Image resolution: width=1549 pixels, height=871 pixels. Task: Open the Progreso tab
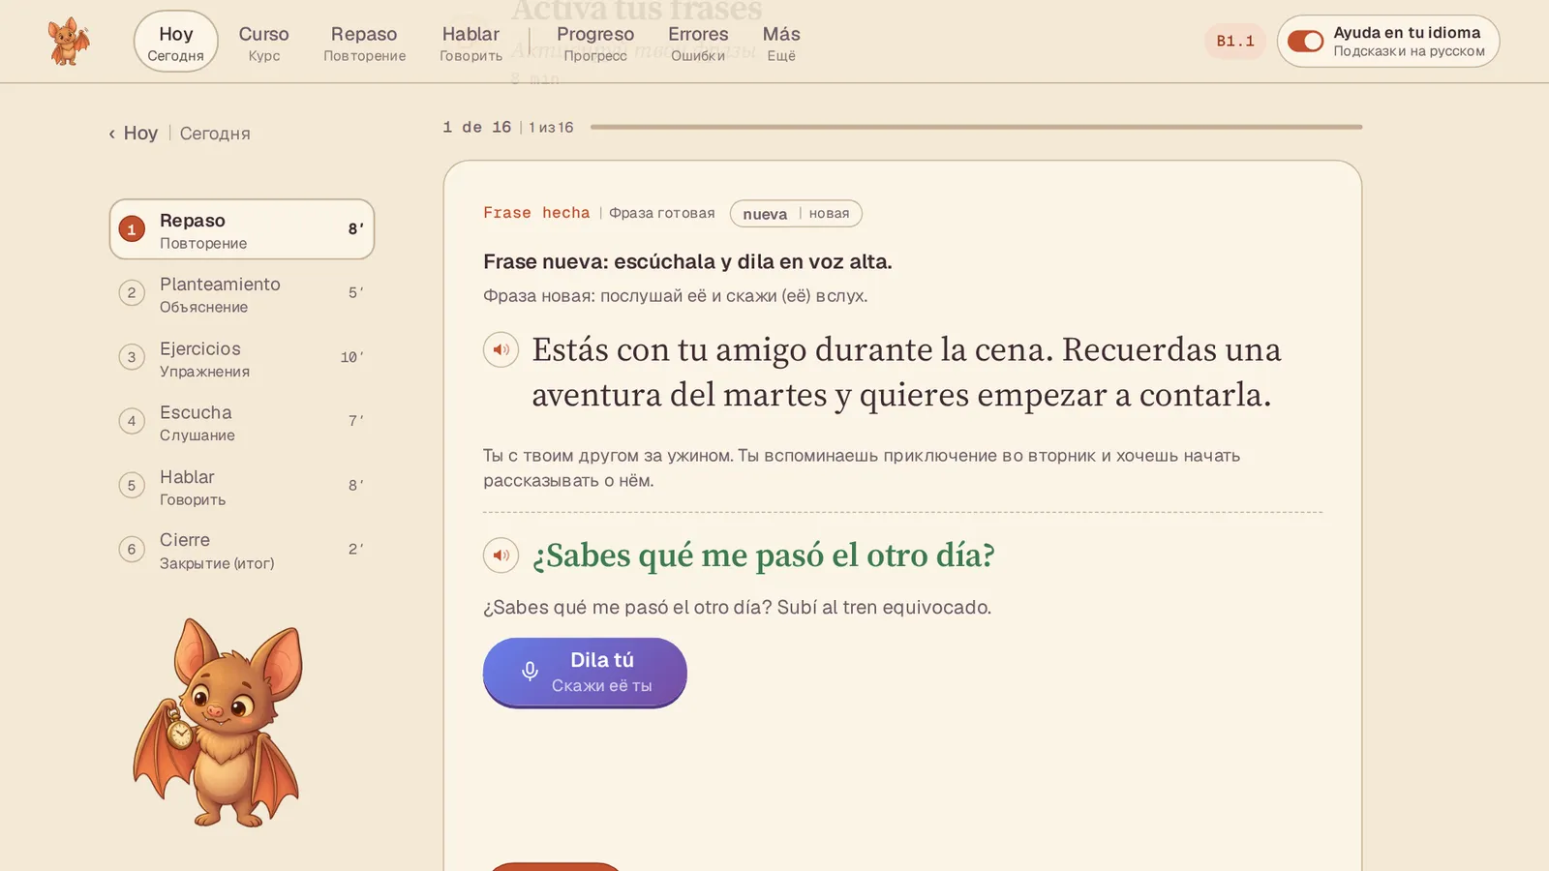click(x=595, y=43)
